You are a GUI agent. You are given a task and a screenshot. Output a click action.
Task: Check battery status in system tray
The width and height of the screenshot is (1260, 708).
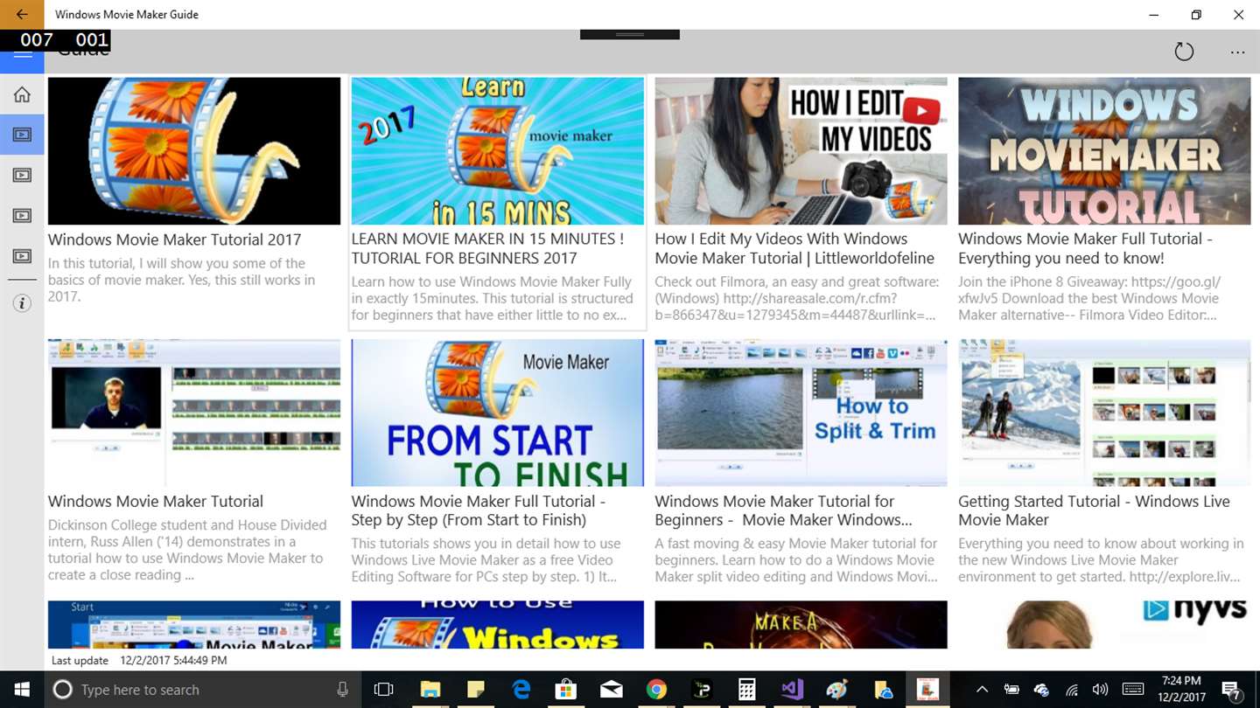pyautogui.click(x=1011, y=690)
